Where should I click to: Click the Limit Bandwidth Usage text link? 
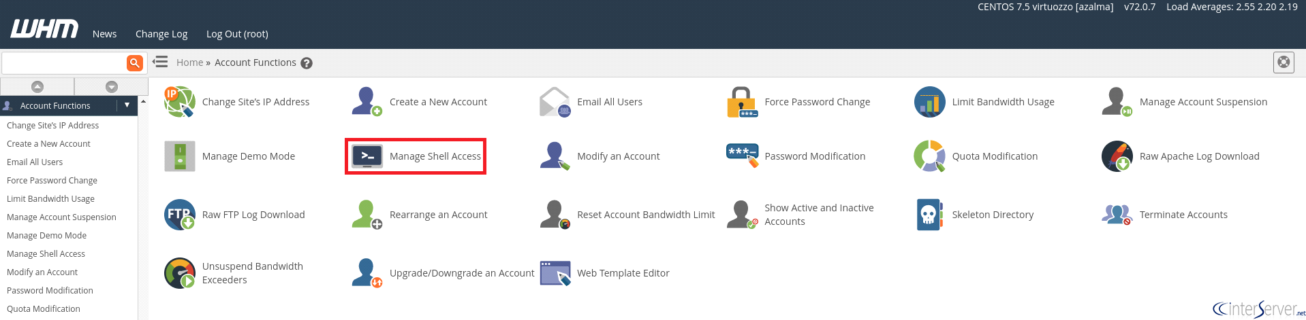pyautogui.click(x=1003, y=102)
